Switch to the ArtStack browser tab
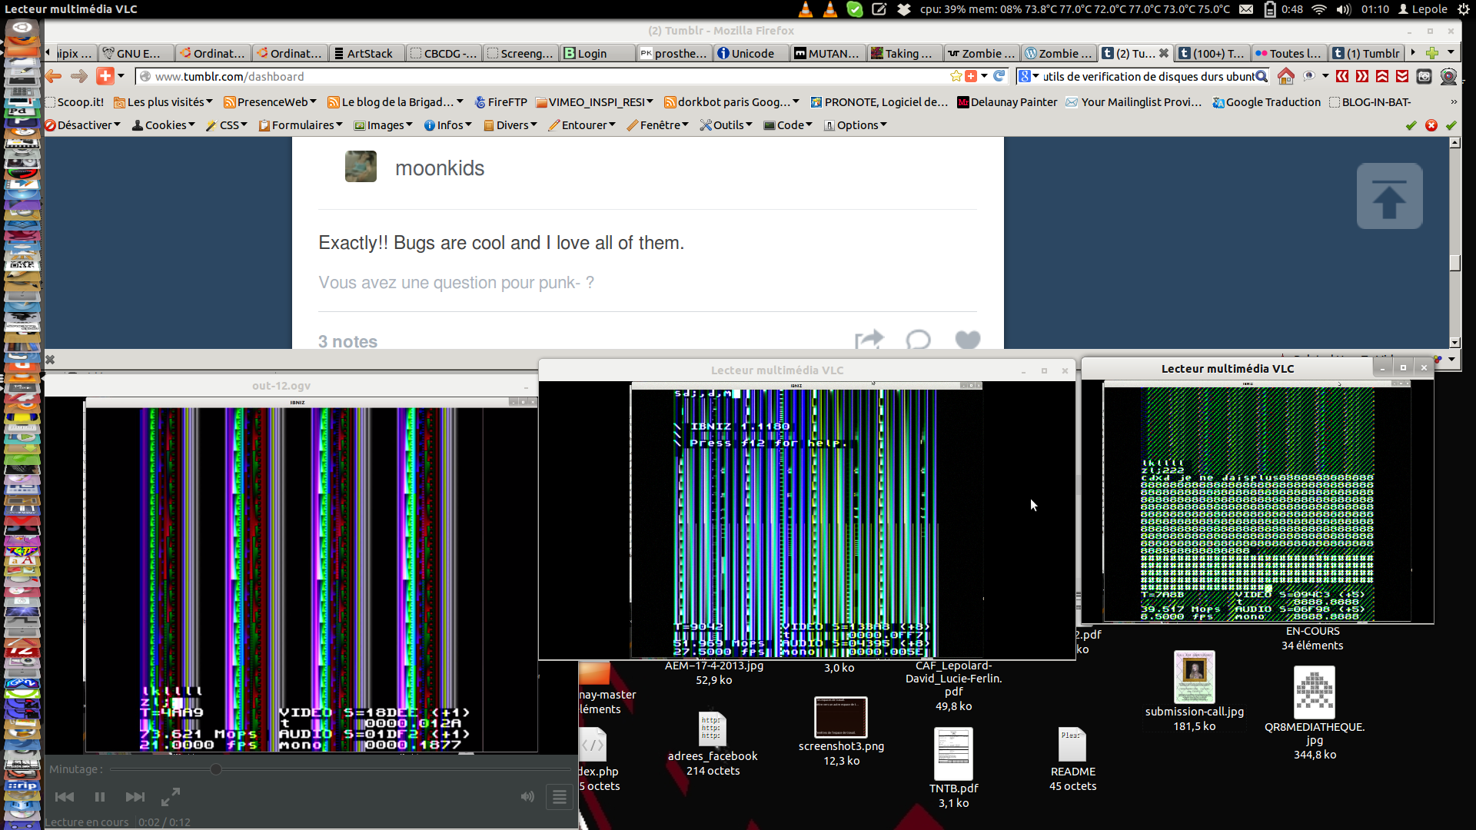This screenshot has height=830, width=1476. click(368, 53)
